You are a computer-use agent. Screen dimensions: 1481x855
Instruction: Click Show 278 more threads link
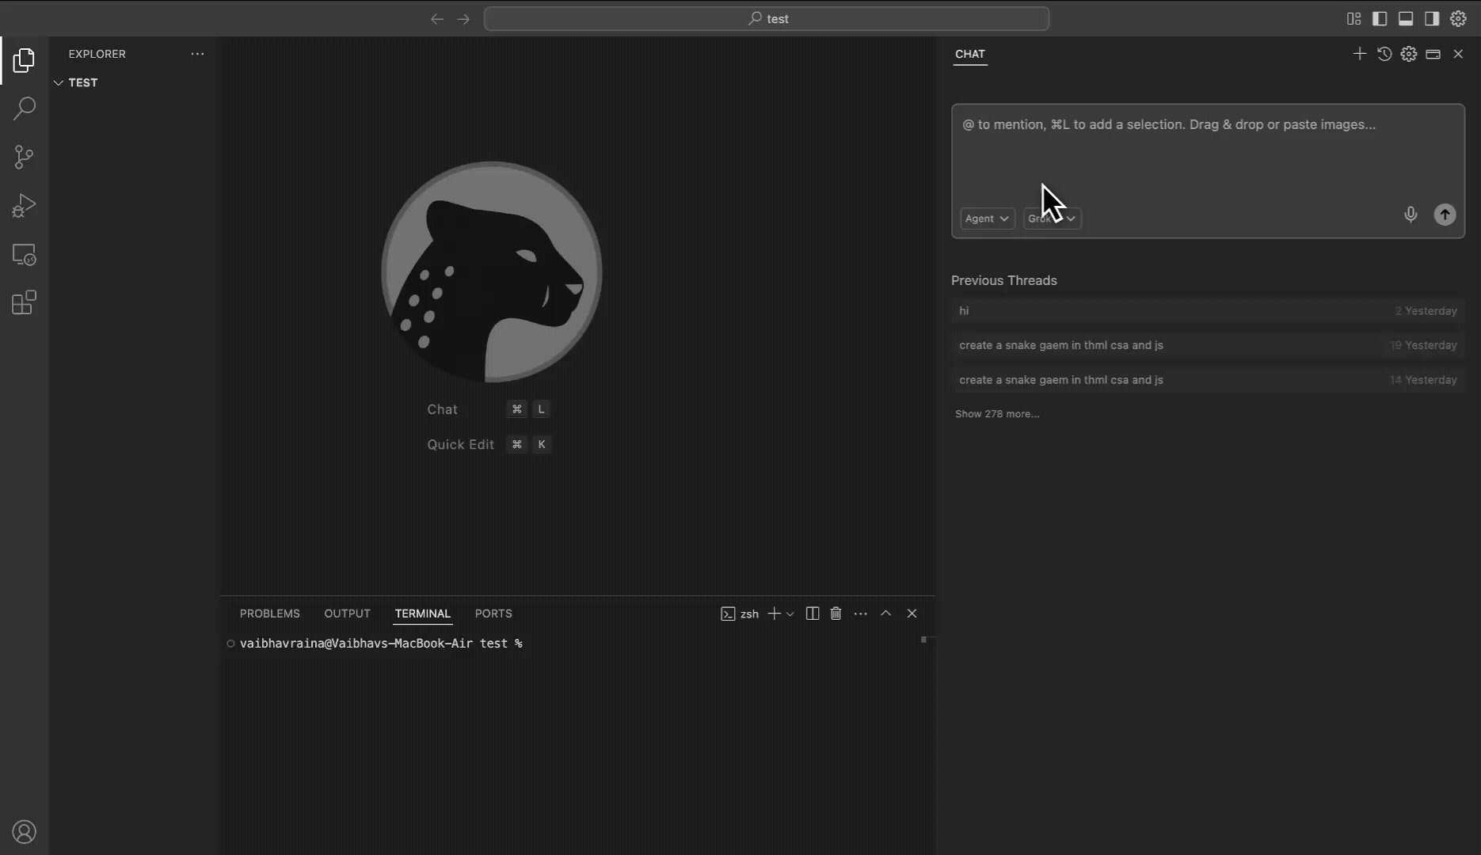(x=997, y=413)
